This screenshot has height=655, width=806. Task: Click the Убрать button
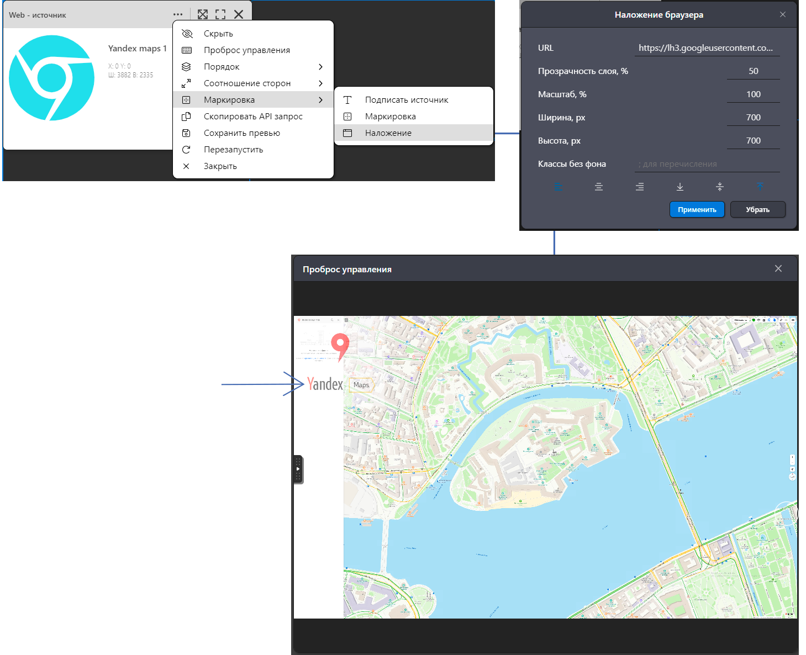tap(758, 209)
